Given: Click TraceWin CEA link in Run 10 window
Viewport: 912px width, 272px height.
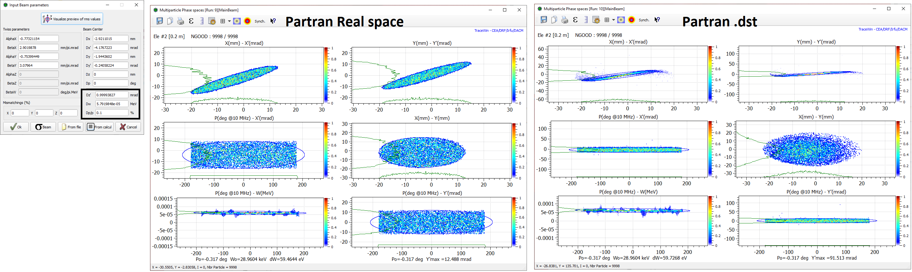Looking at the screenshot, I should 883,29.
